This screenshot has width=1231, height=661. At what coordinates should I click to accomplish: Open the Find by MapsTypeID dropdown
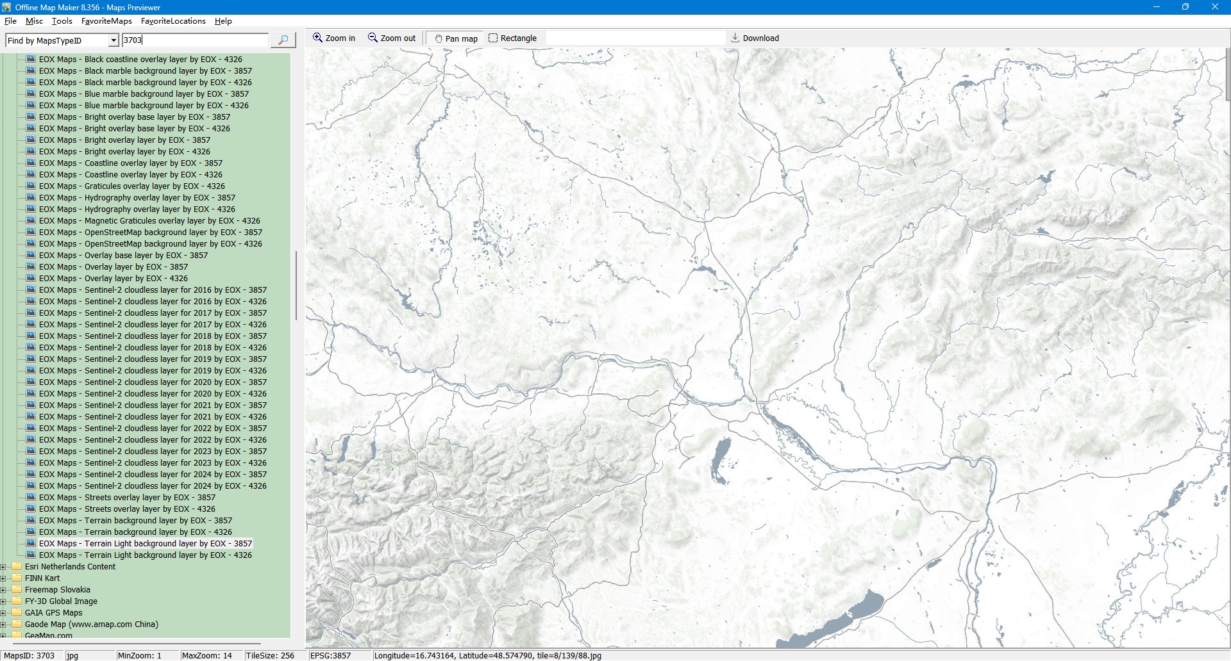[x=113, y=41]
